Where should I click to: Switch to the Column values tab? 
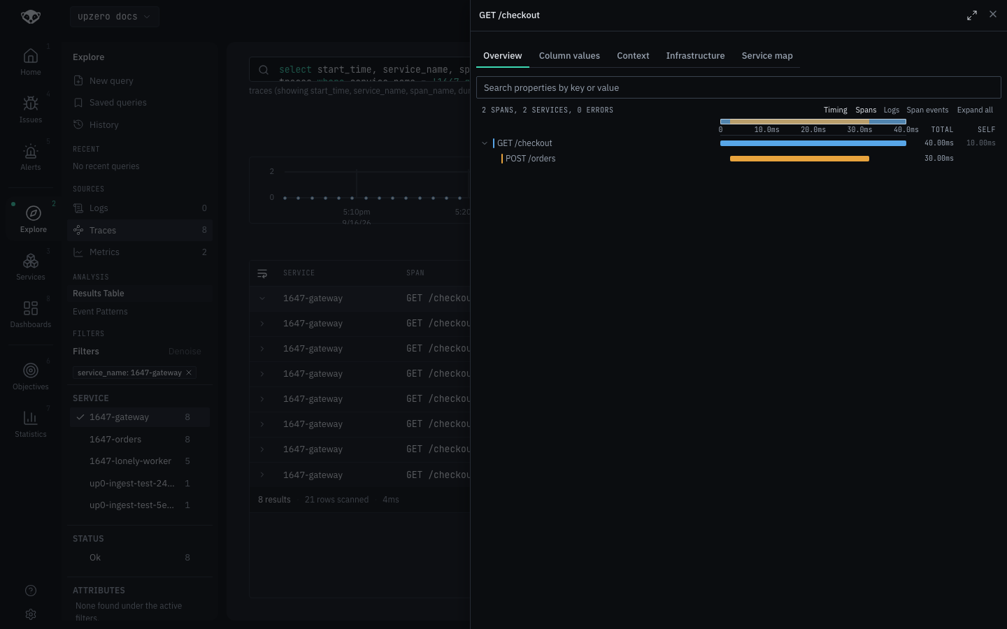pos(569,56)
